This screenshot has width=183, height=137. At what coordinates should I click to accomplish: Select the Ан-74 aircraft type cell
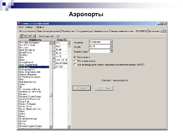click(62, 56)
